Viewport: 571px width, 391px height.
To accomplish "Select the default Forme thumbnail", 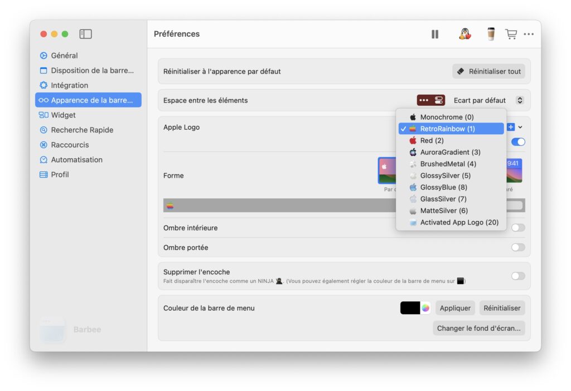I will click(387, 170).
